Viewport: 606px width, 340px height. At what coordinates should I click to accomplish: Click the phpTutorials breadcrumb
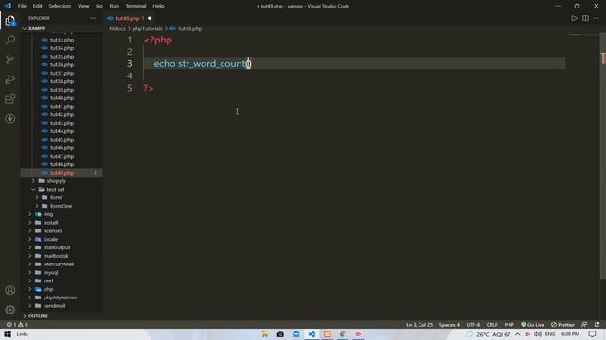(148, 29)
